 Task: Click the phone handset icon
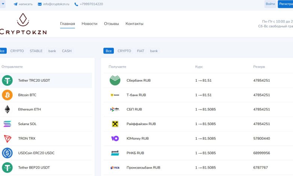click(x=76, y=4)
